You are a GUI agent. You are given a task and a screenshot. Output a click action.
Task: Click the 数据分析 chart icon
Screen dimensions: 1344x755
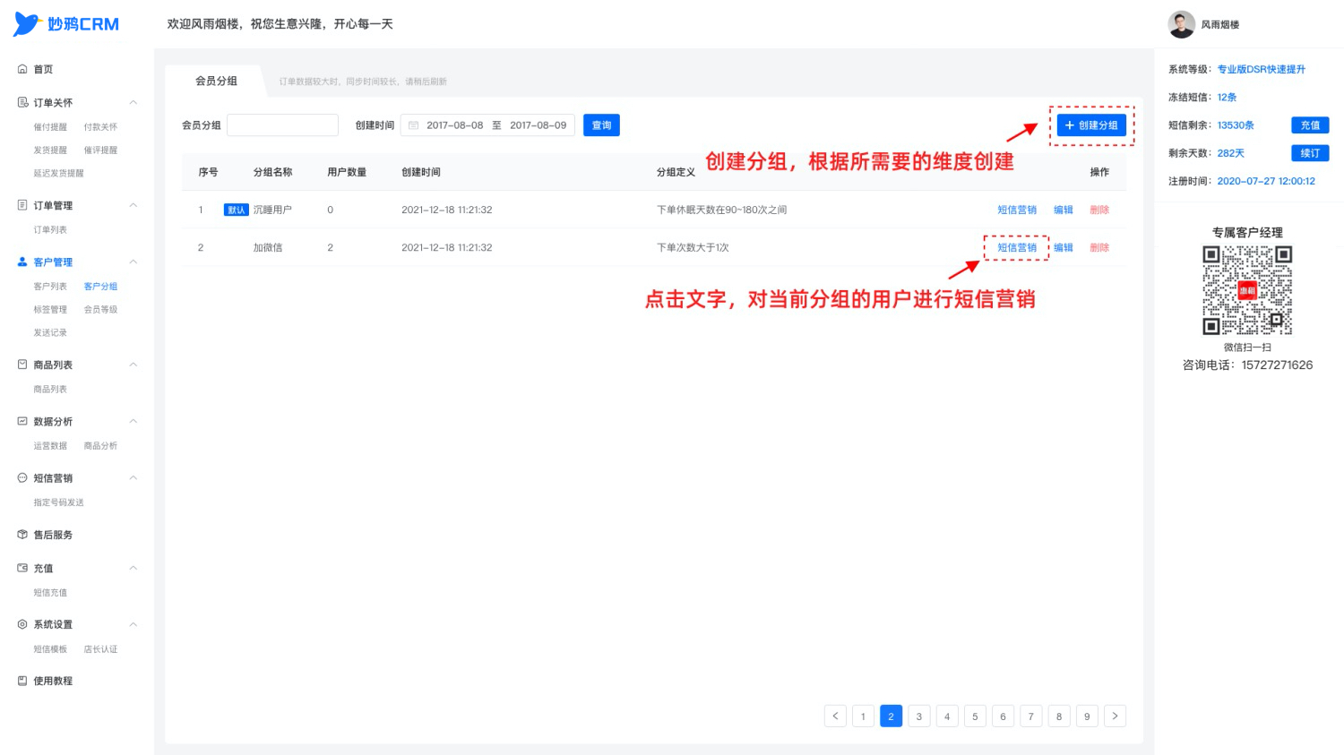click(x=22, y=421)
